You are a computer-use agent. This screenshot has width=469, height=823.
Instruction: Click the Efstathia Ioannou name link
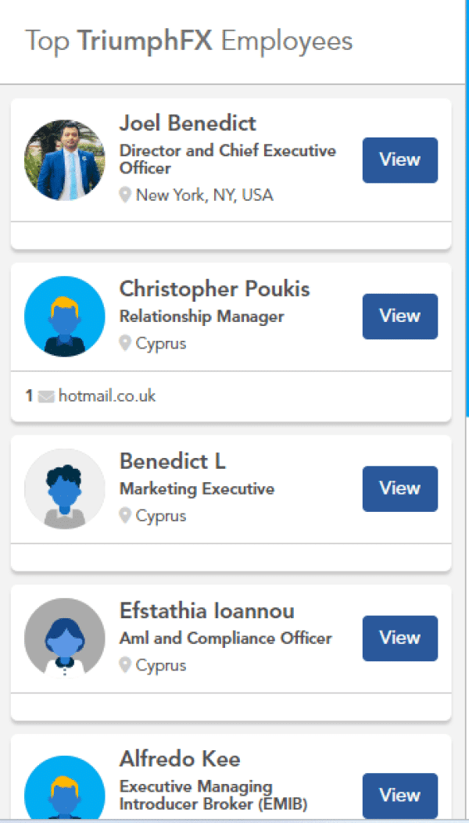tap(206, 610)
